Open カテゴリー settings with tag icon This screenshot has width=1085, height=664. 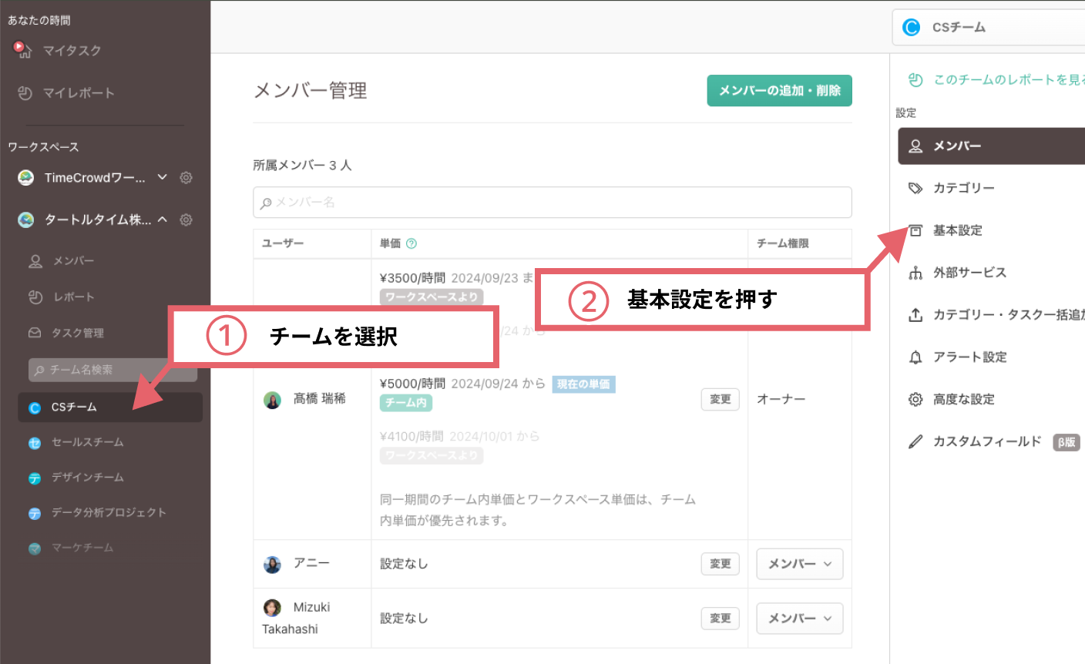click(963, 188)
